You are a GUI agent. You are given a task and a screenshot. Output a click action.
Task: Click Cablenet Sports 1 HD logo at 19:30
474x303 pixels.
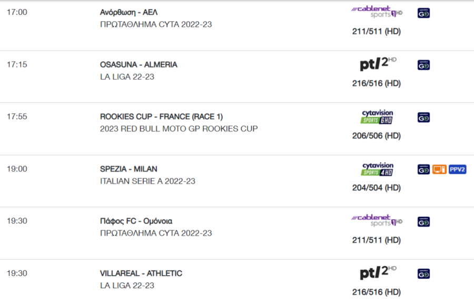point(377,220)
